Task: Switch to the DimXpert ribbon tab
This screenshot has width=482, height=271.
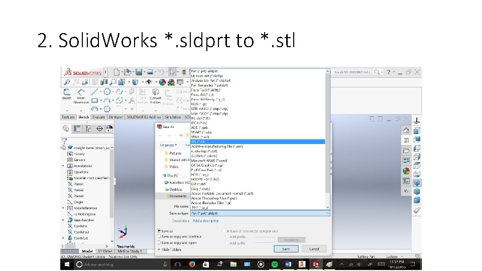Action: pos(115,117)
